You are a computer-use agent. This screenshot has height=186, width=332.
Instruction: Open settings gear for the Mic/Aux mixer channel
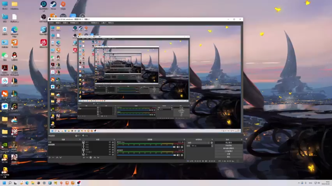[182, 147]
